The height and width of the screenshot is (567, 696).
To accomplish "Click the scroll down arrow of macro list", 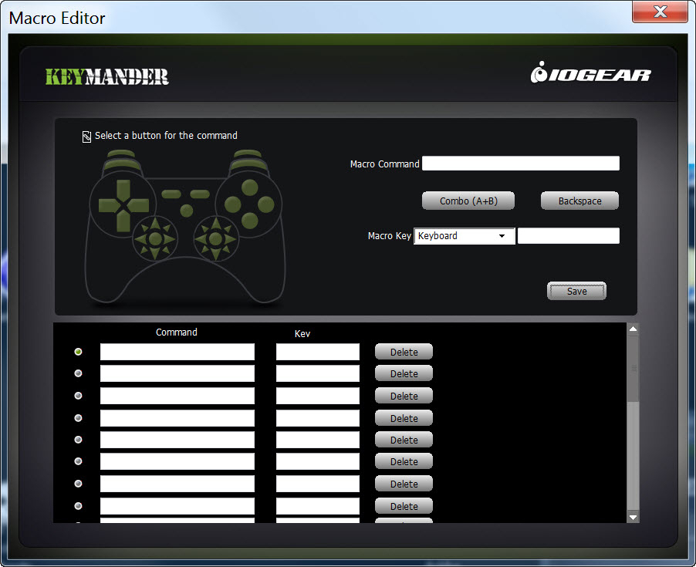I will (633, 518).
